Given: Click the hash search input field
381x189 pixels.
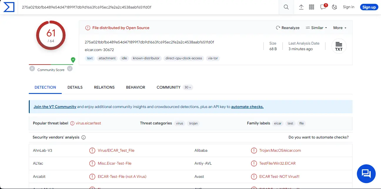Looking at the screenshot, I should [148, 7].
